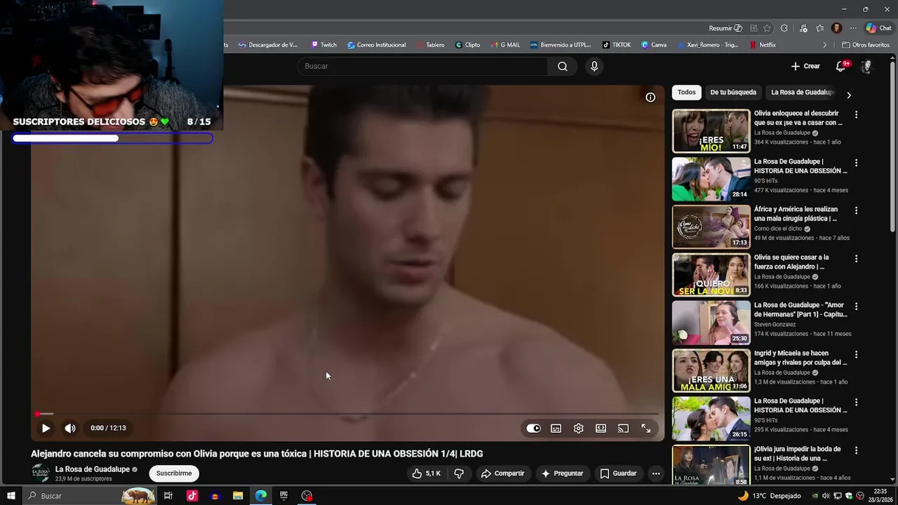Open the video info card icon
Screen dimensions: 898x505
650,97
